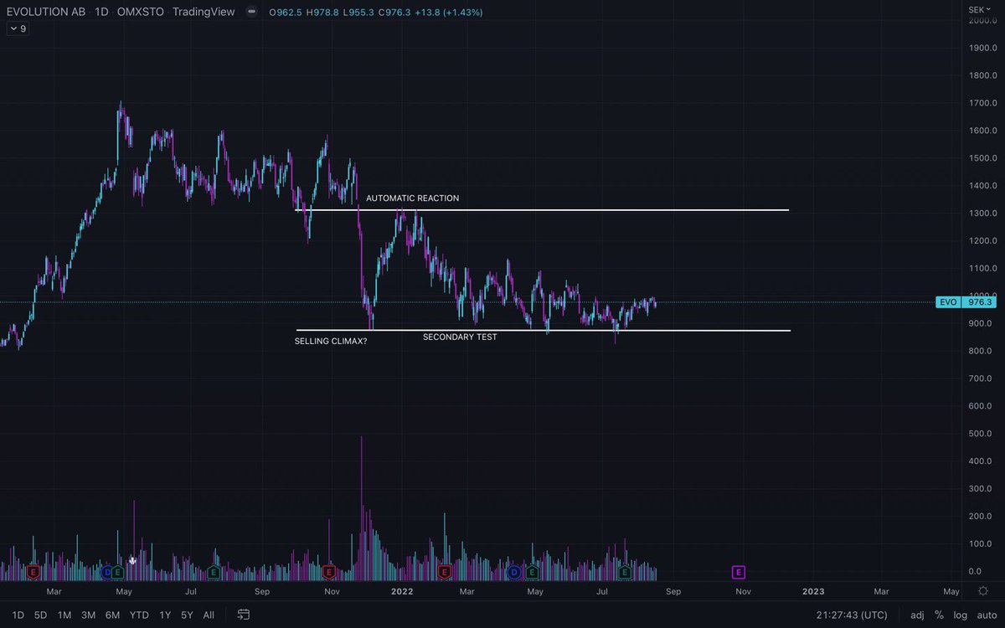Select the All date range
Viewport: 1005px width, 628px height.
pyautogui.click(x=209, y=615)
